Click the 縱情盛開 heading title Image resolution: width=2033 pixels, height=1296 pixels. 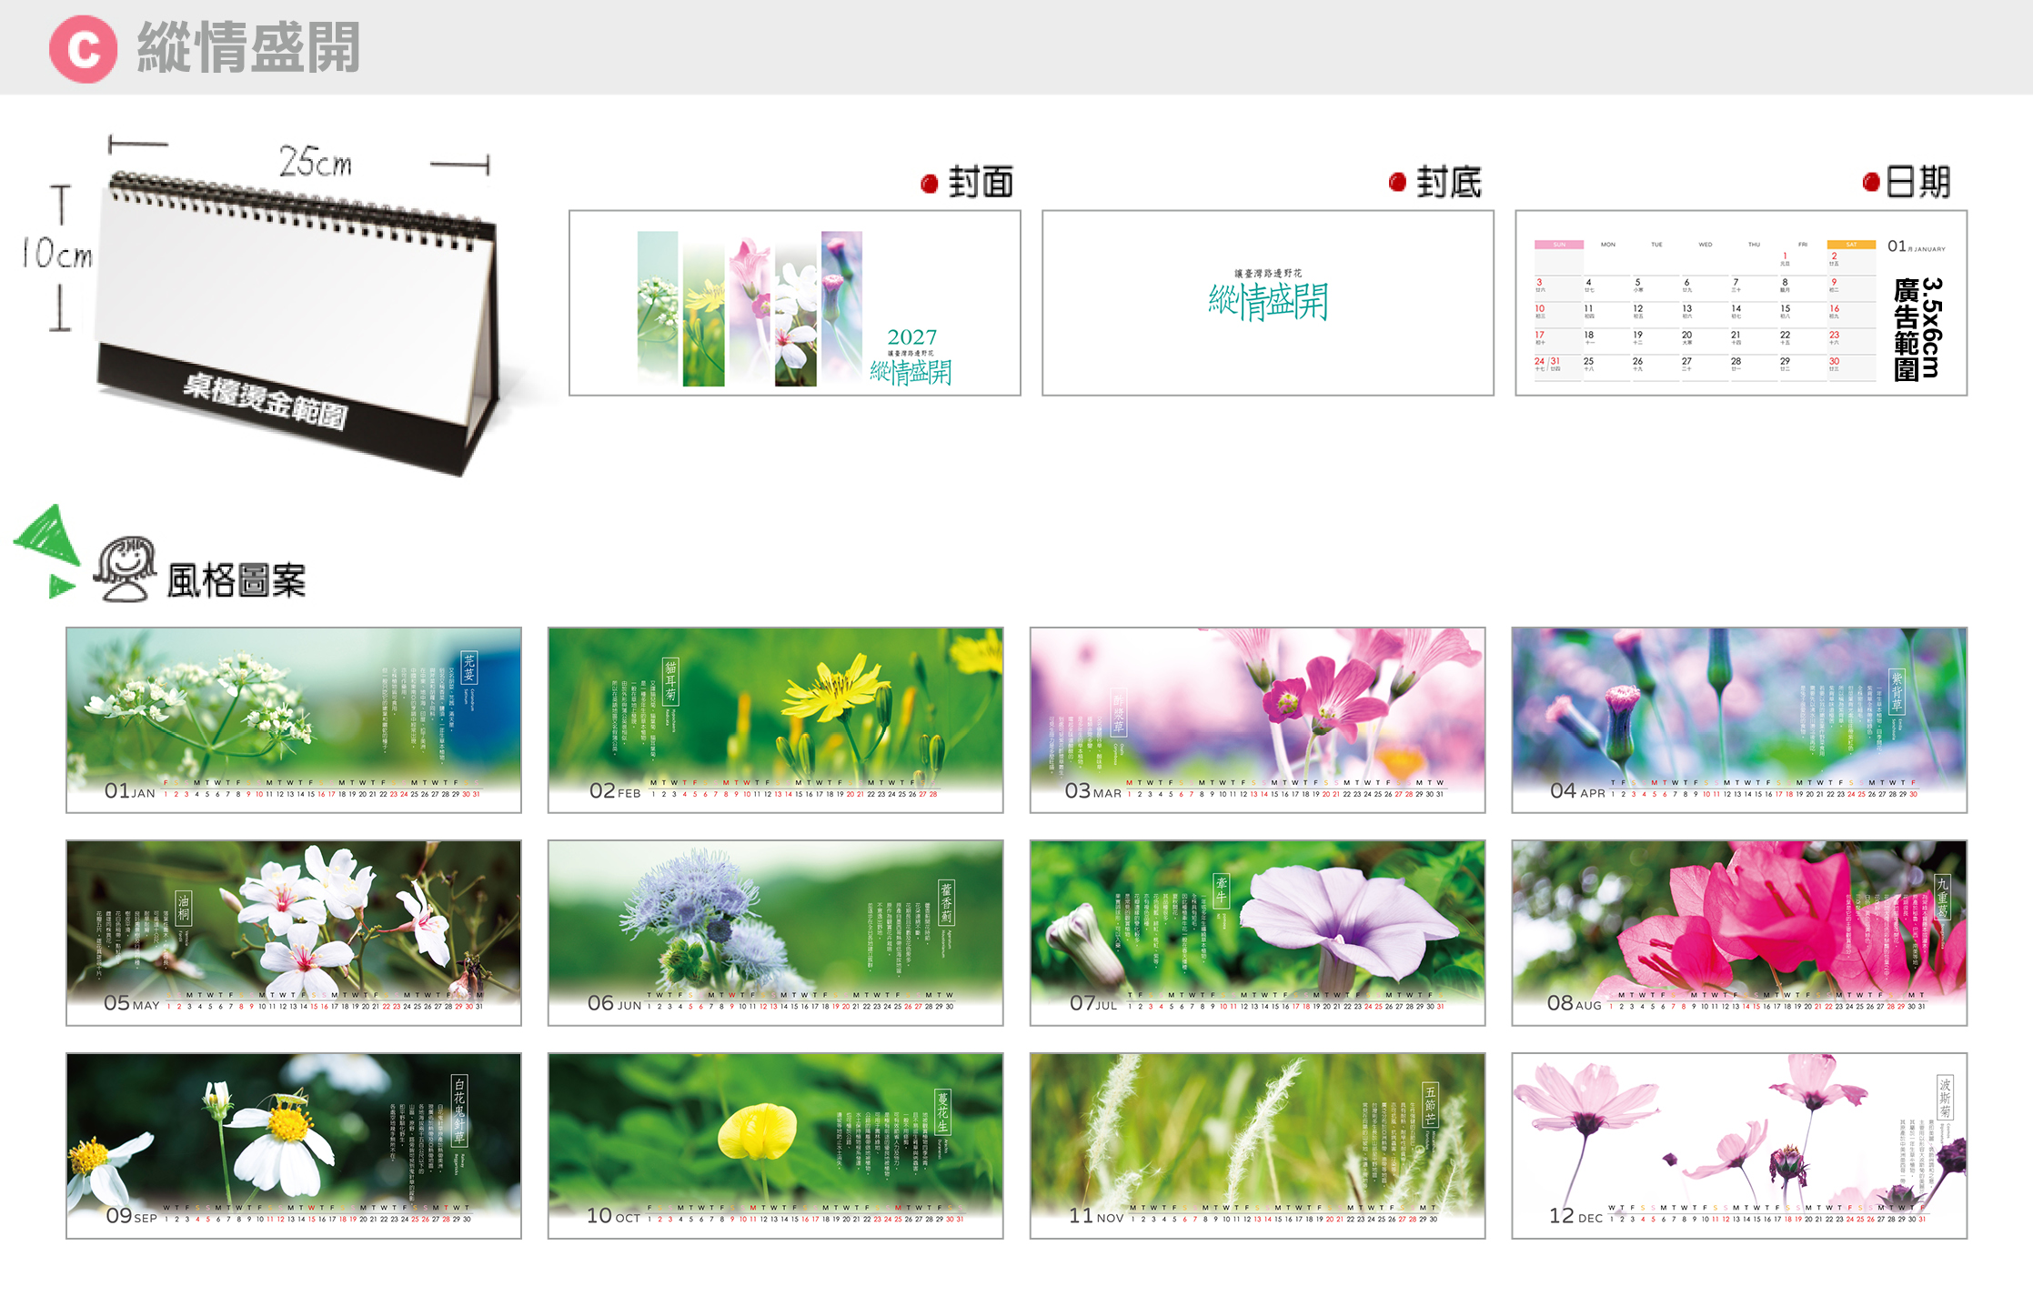click(x=248, y=47)
